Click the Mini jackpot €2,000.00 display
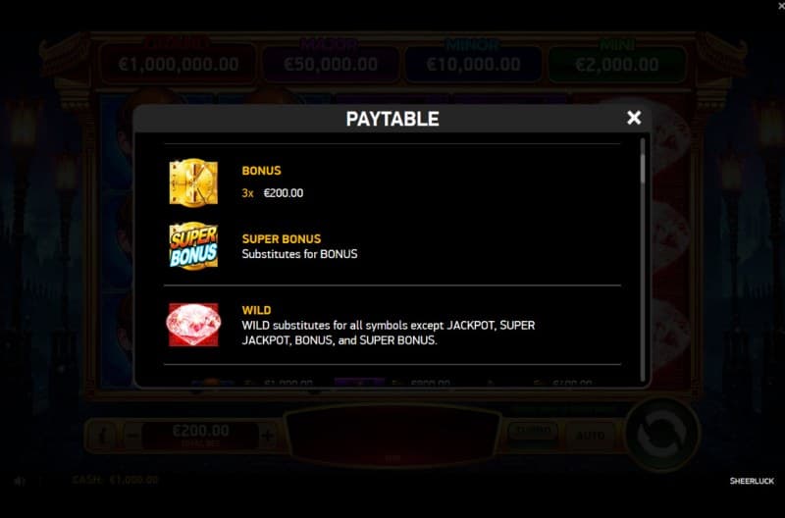 pos(617,63)
